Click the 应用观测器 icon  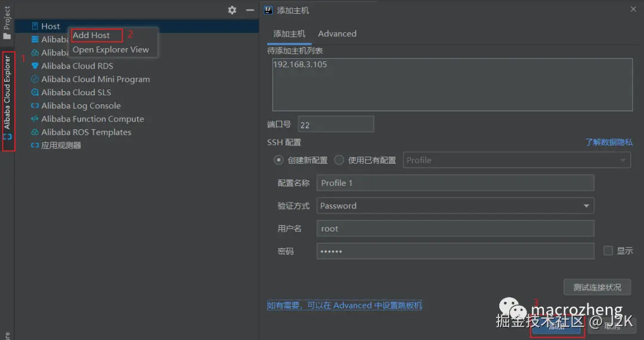tap(35, 145)
